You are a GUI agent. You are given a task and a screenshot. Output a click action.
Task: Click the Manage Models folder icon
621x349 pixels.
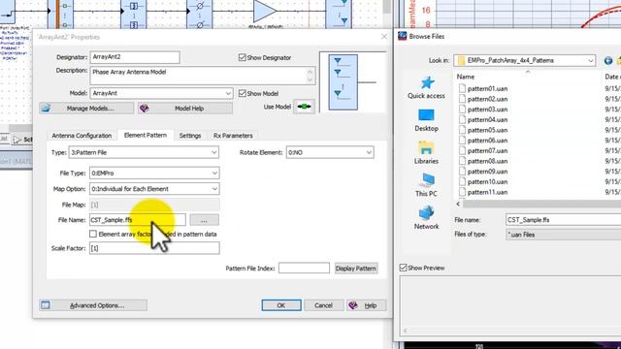(46, 108)
